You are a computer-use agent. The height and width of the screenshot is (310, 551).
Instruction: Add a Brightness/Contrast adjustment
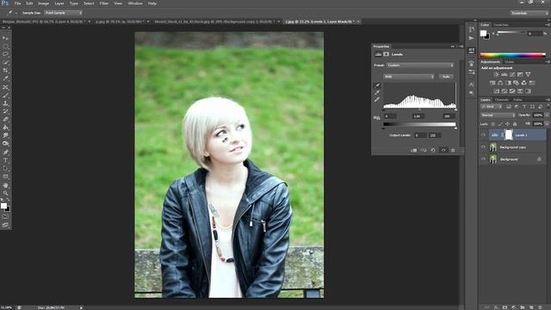click(x=496, y=75)
